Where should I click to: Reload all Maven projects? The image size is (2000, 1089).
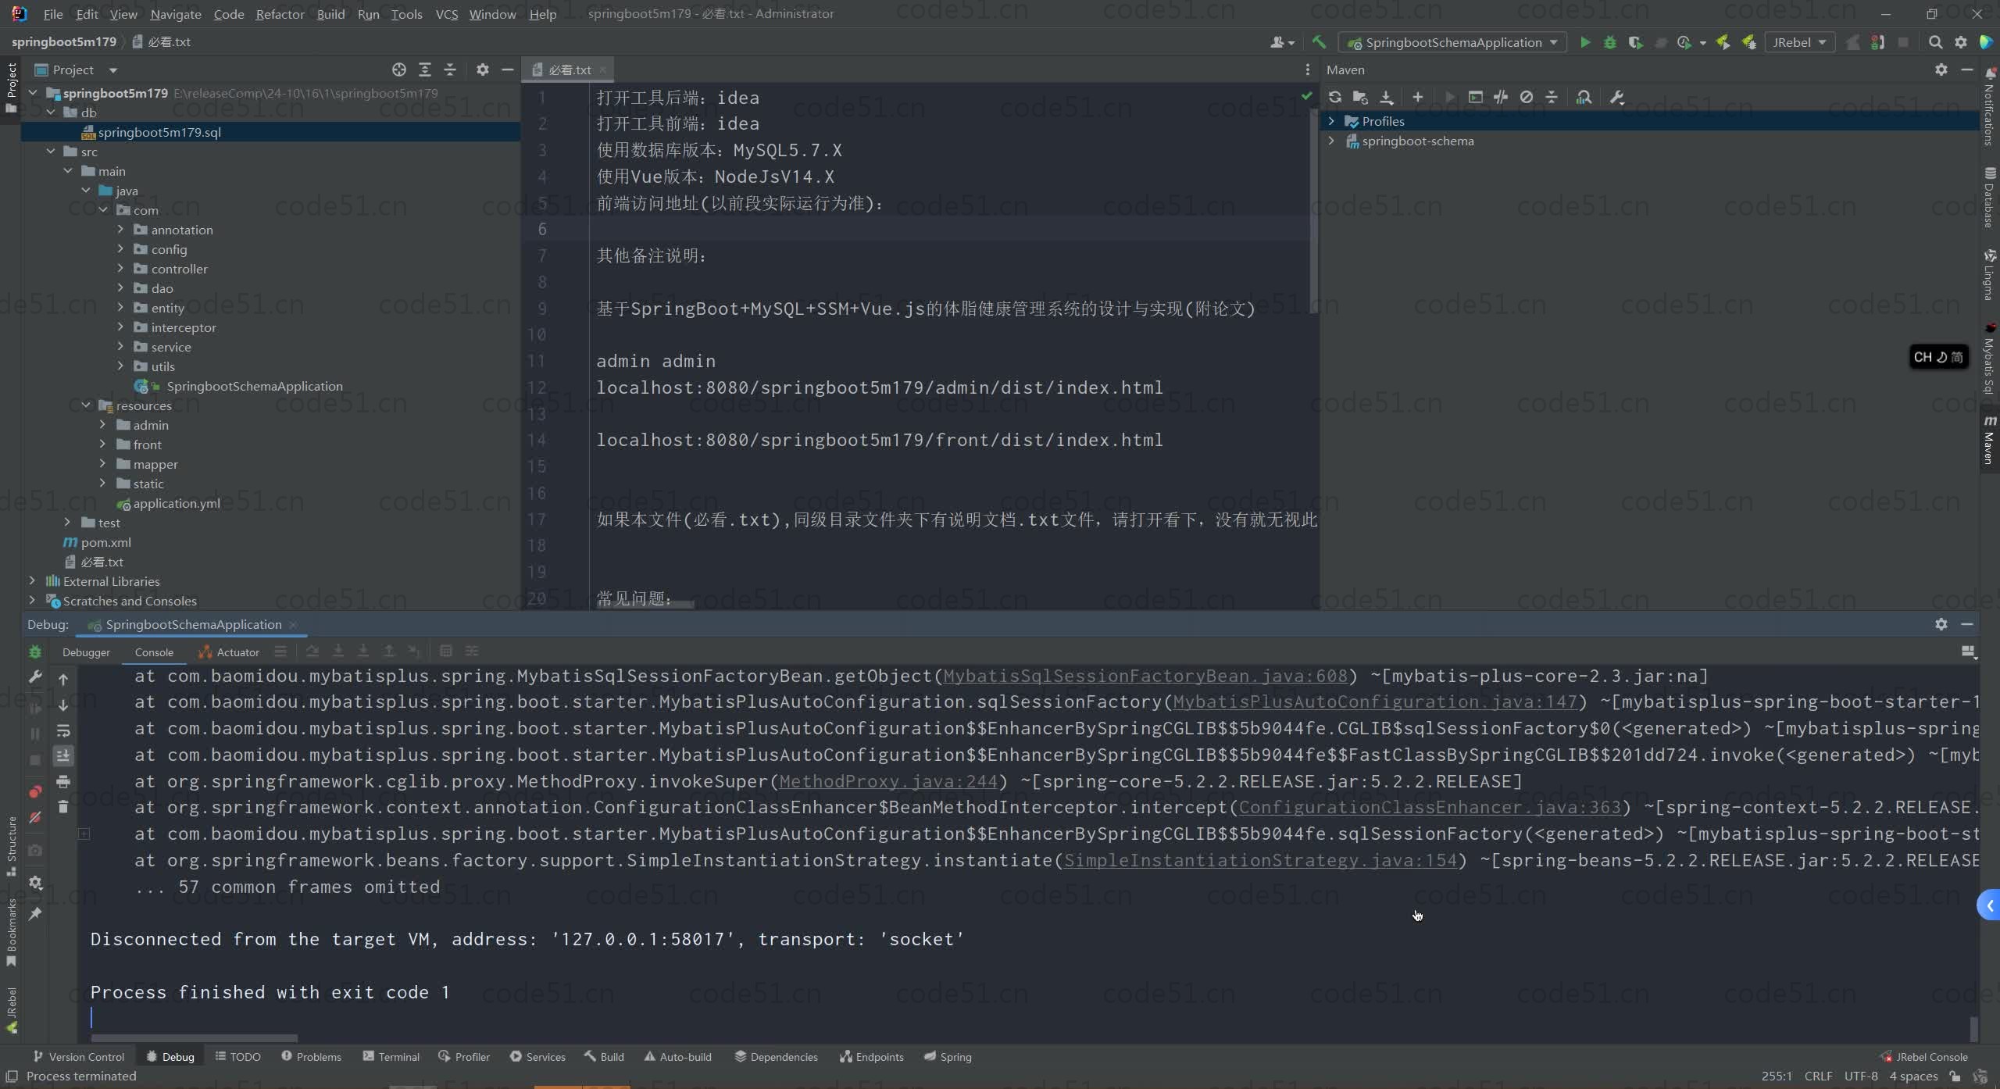[x=1334, y=97]
